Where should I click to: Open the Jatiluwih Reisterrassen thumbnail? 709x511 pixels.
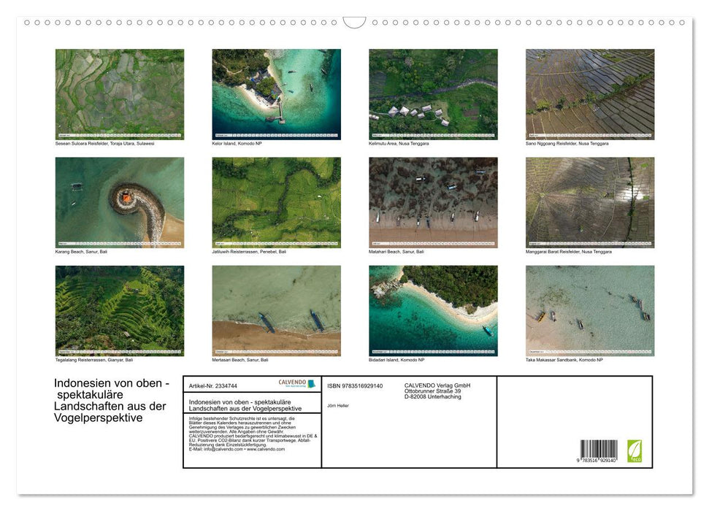[276, 202]
